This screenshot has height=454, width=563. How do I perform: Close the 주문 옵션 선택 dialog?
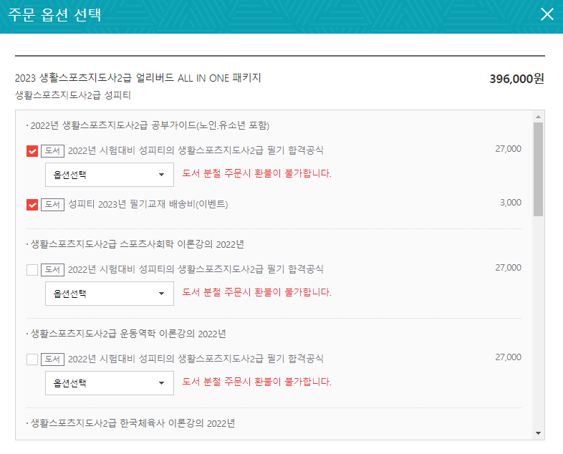tap(547, 14)
